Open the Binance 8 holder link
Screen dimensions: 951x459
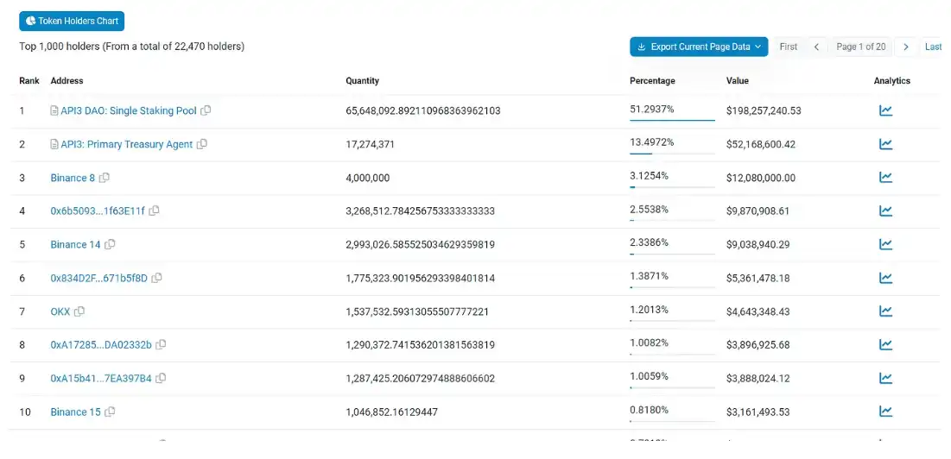[x=73, y=178]
